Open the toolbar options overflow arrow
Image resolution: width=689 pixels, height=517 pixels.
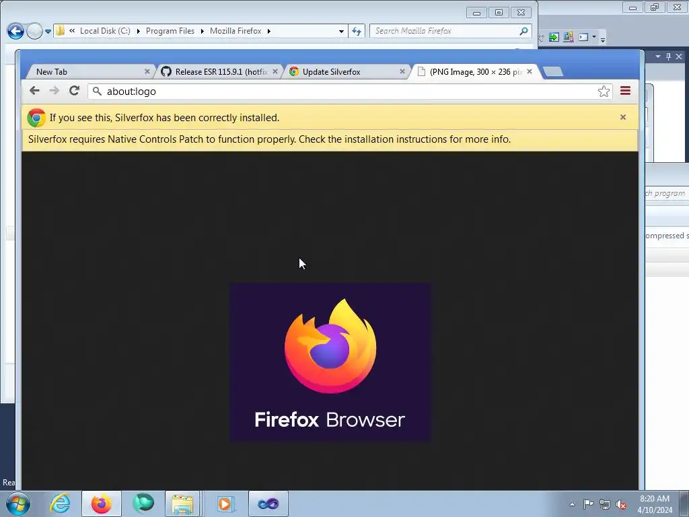[x=603, y=40]
